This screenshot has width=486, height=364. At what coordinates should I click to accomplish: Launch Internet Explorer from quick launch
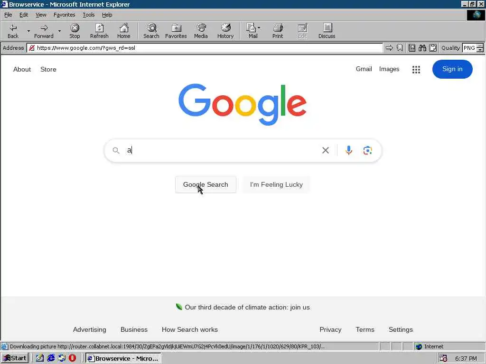tap(51, 358)
